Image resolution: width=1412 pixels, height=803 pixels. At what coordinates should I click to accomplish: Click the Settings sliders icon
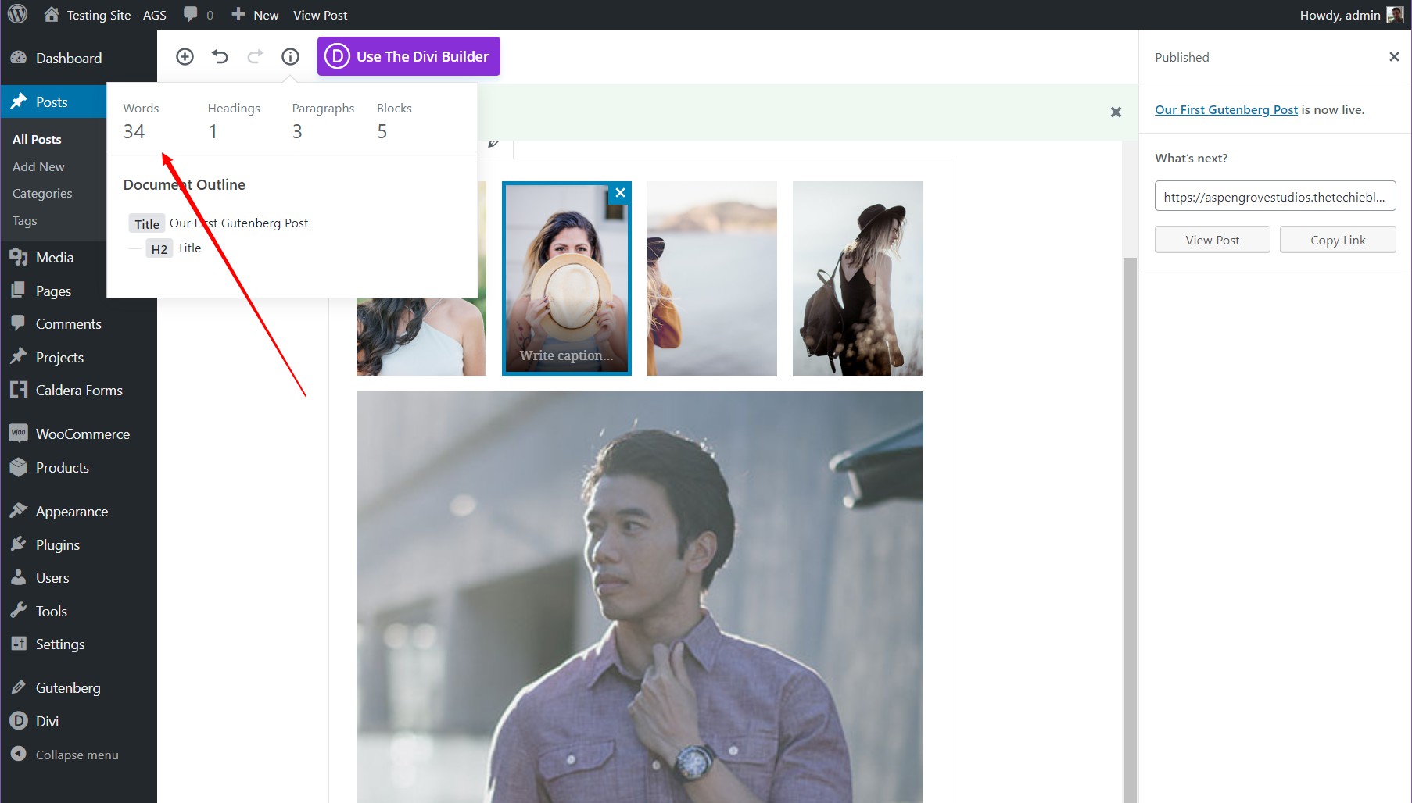18,644
